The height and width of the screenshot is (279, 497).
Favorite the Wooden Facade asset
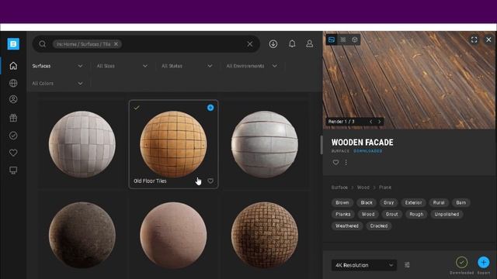[x=335, y=162]
